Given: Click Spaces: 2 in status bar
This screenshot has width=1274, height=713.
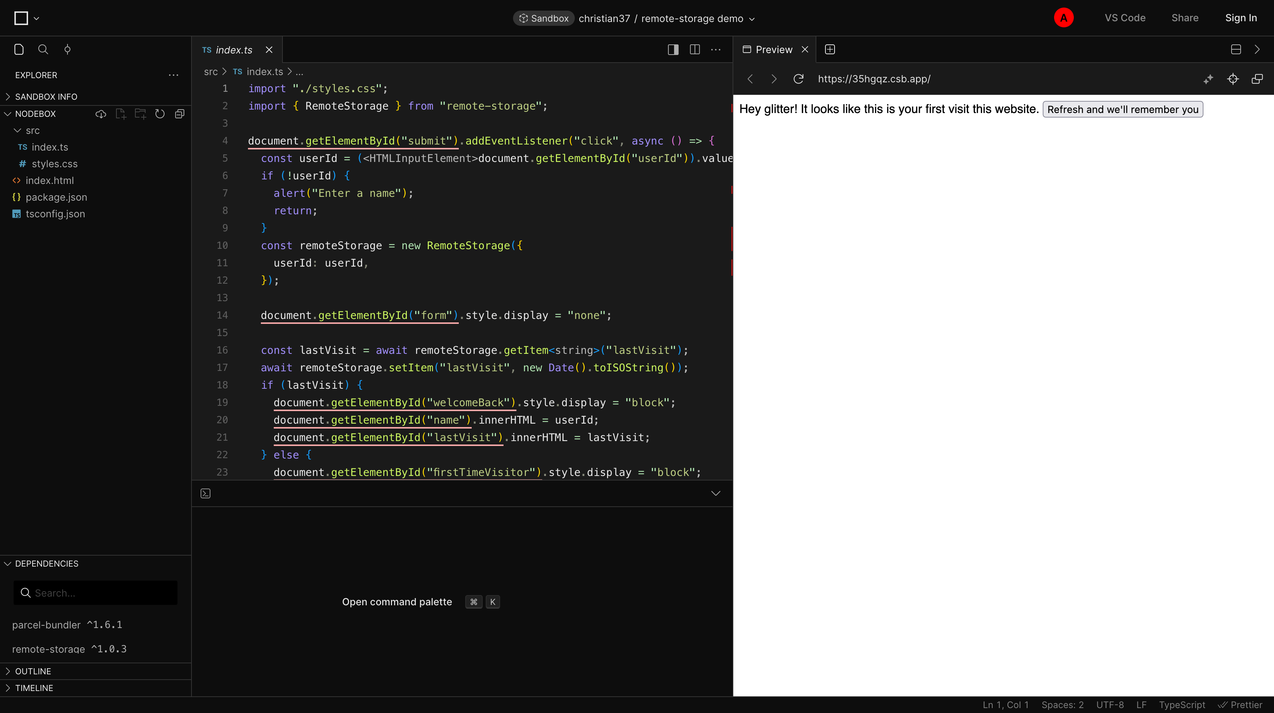Looking at the screenshot, I should coord(1062,705).
